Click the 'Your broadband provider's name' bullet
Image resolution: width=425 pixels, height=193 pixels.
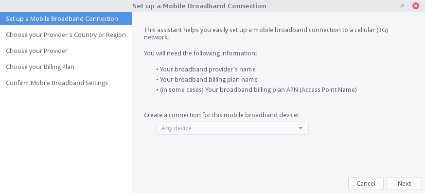pyautogui.click(x=206, y=70)
